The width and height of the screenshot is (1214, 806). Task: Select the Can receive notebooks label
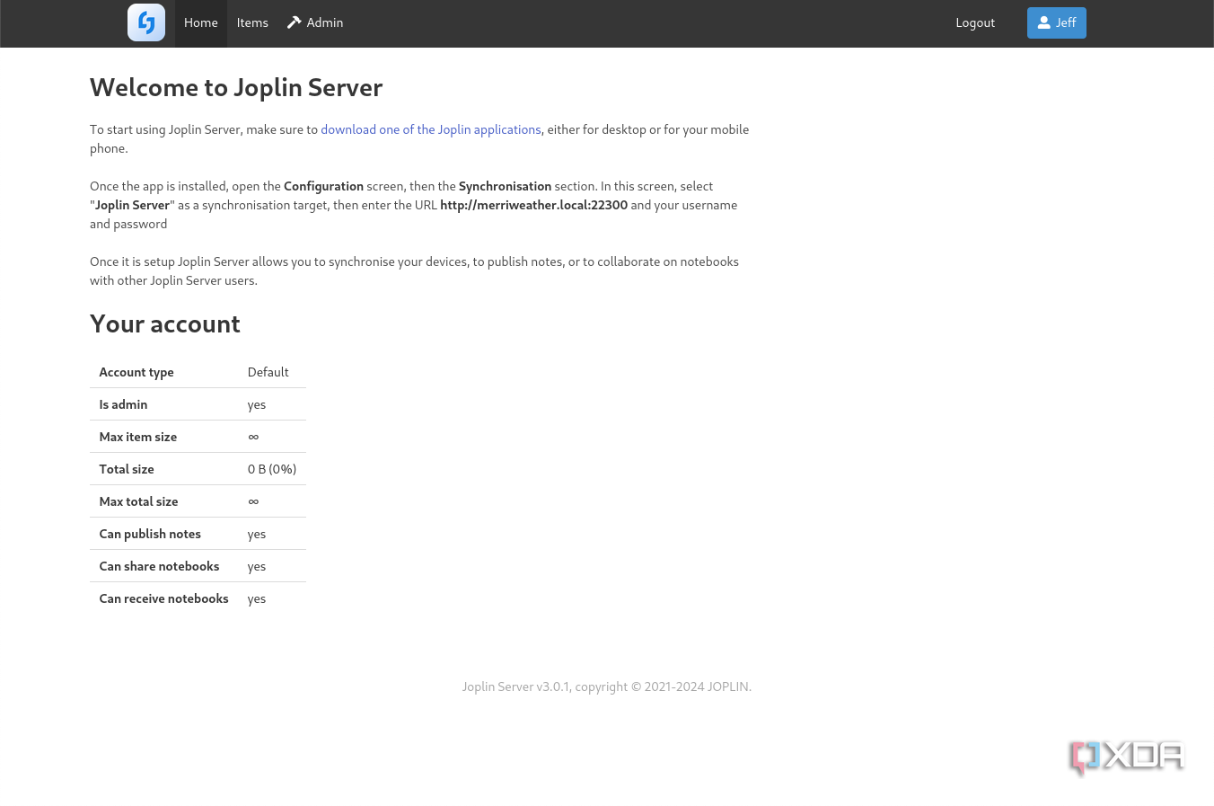coord(163,598)
